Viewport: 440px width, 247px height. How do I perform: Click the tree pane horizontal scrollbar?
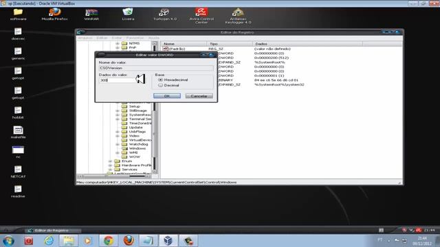[x=113, y=176]
